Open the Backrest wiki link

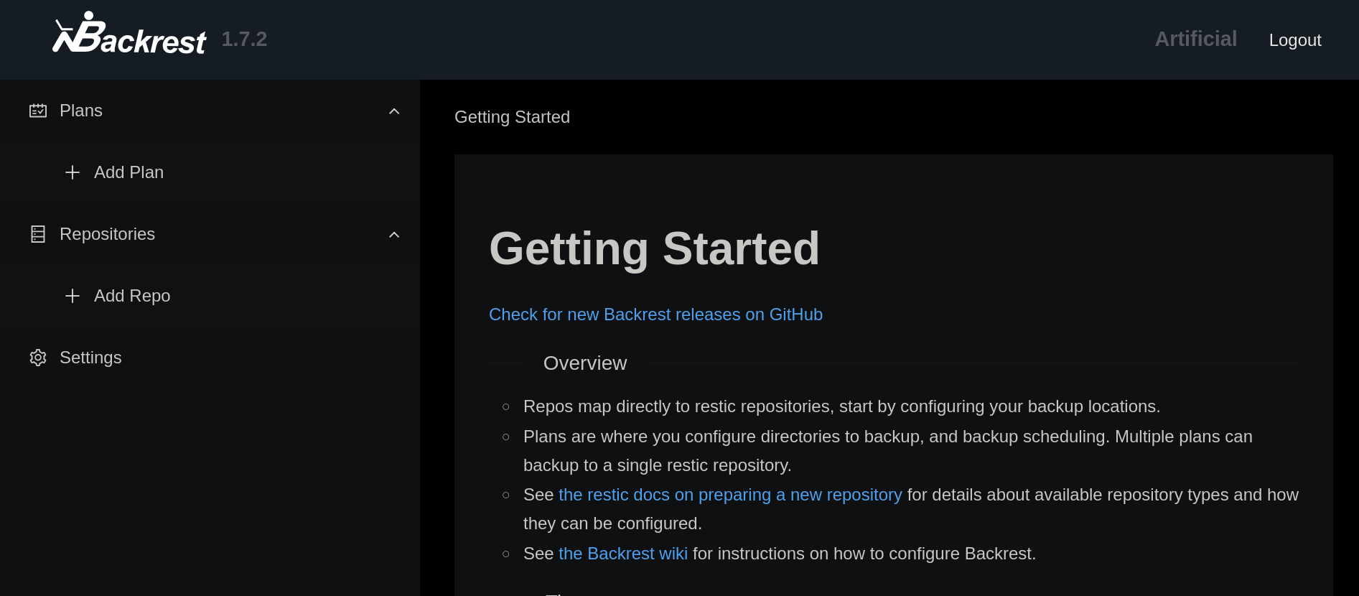coord(622,554)
